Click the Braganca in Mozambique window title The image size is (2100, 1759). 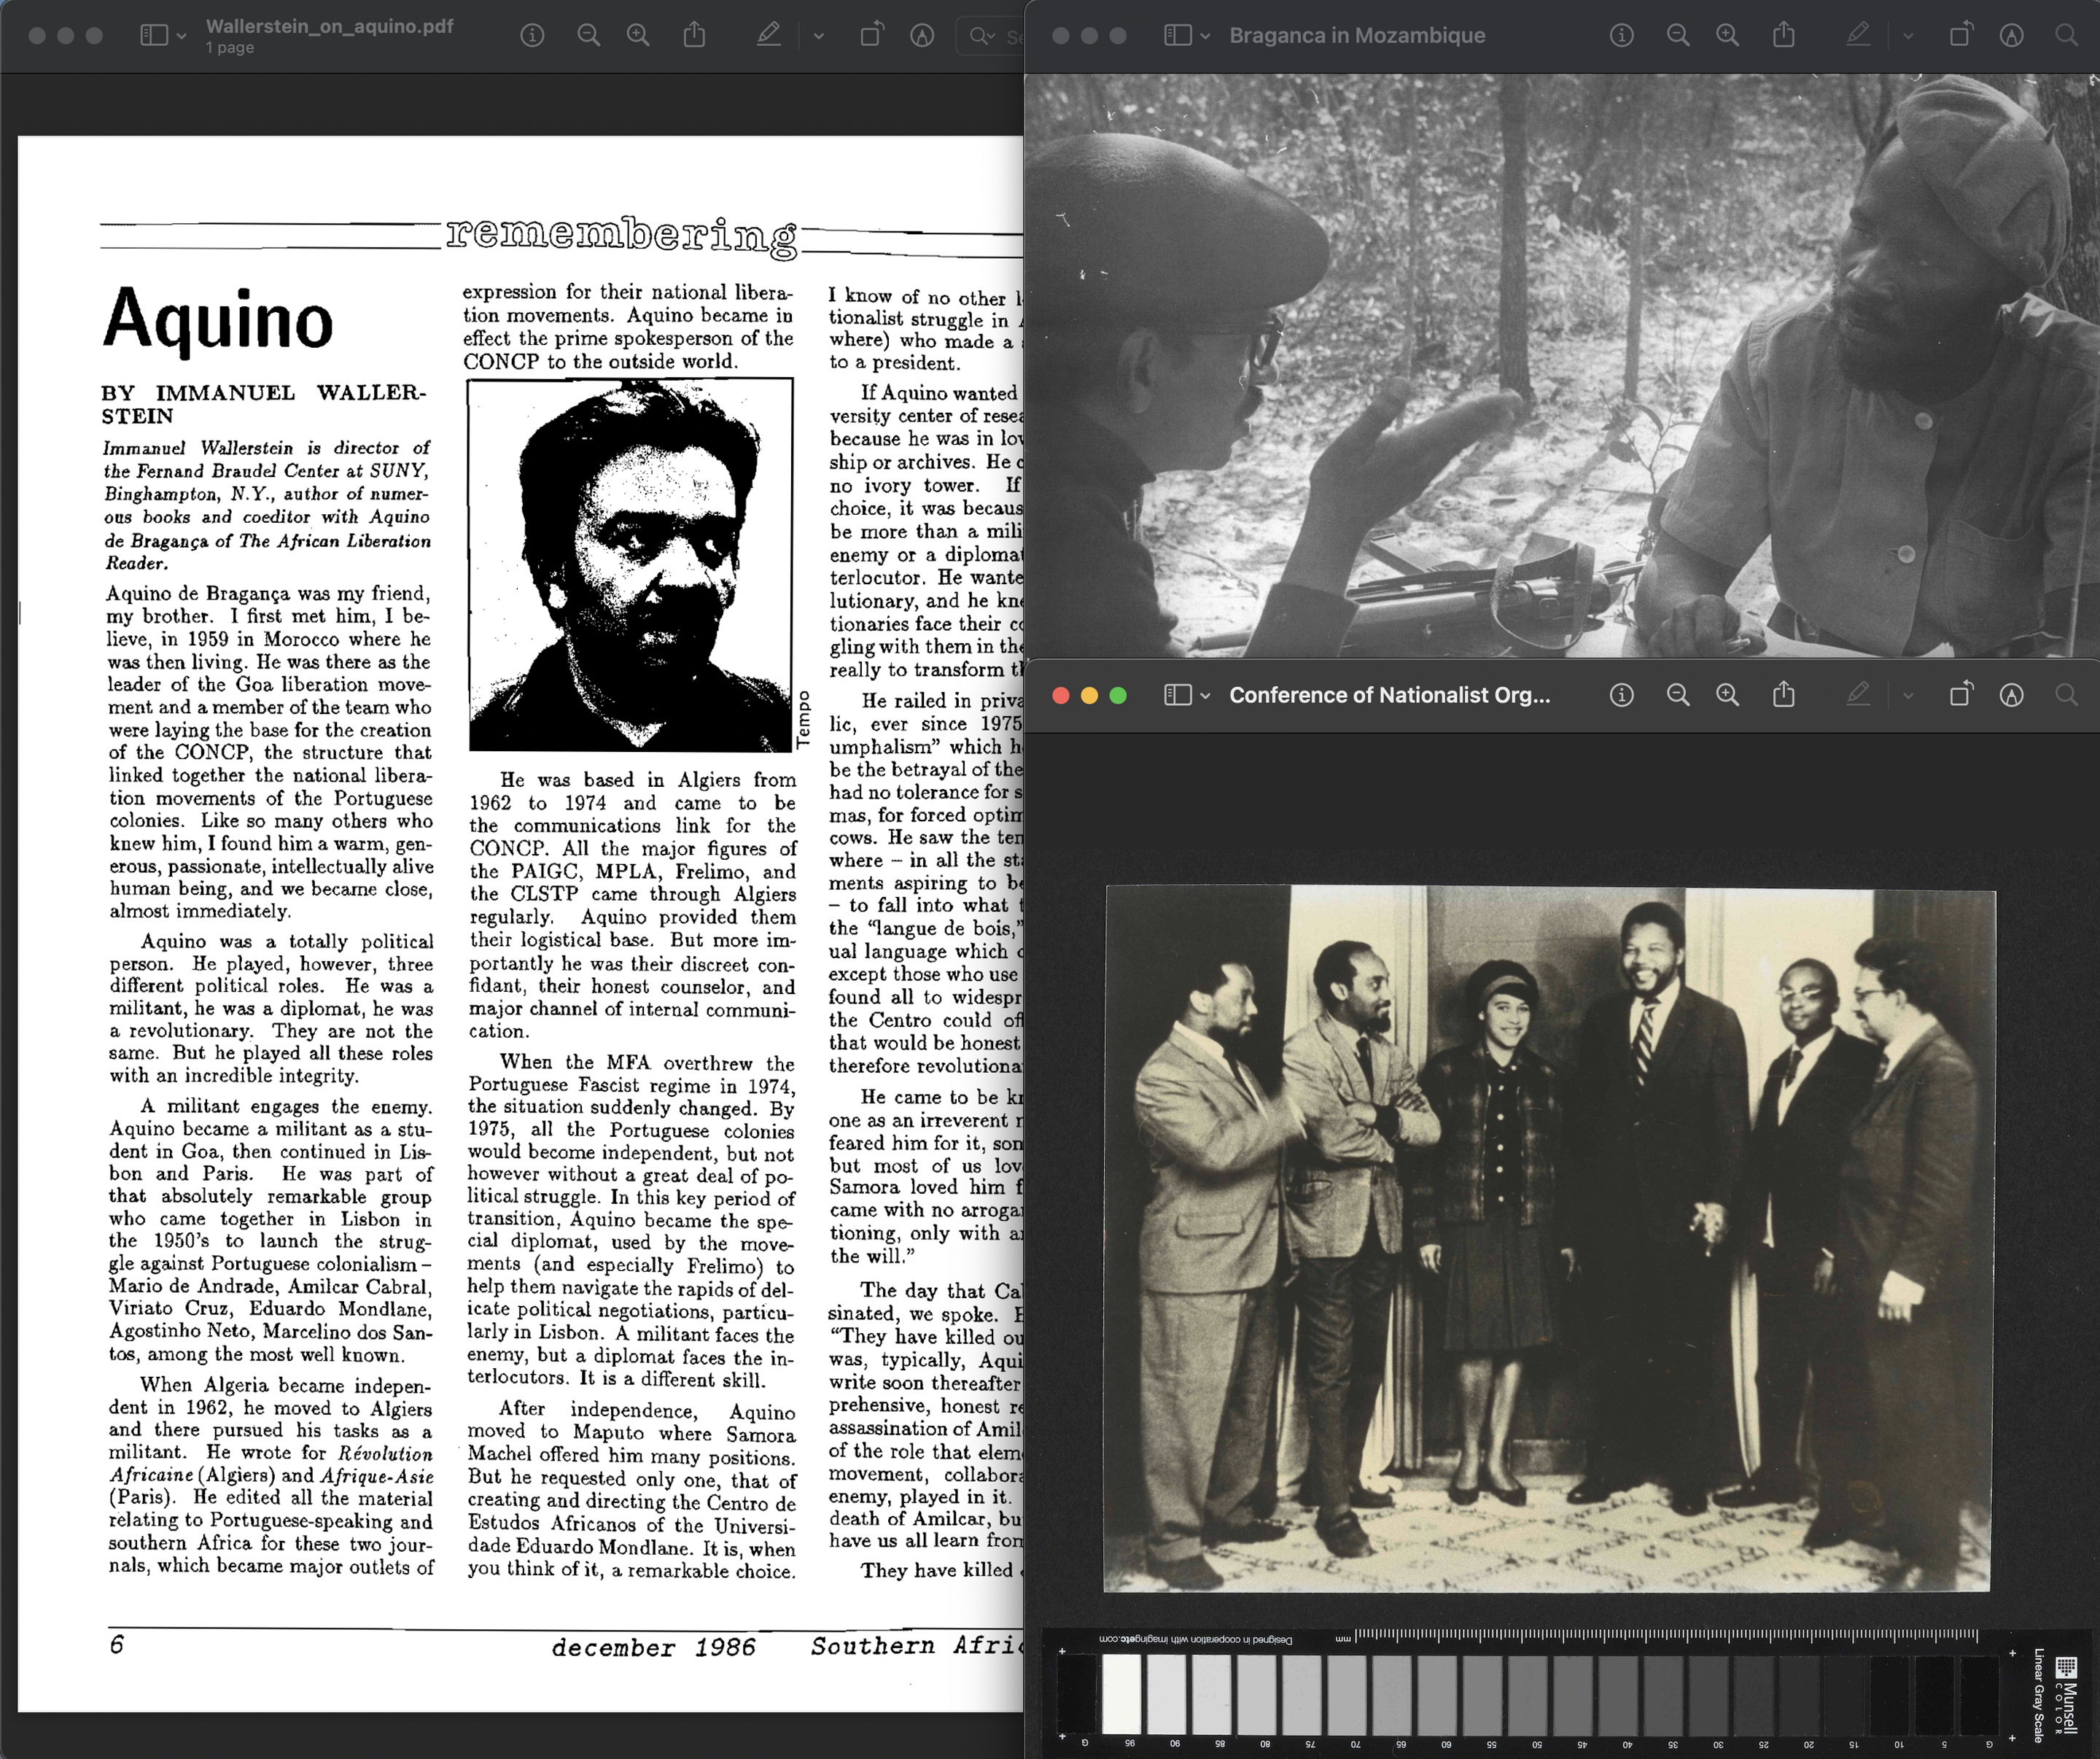(x=1357, y=36)
